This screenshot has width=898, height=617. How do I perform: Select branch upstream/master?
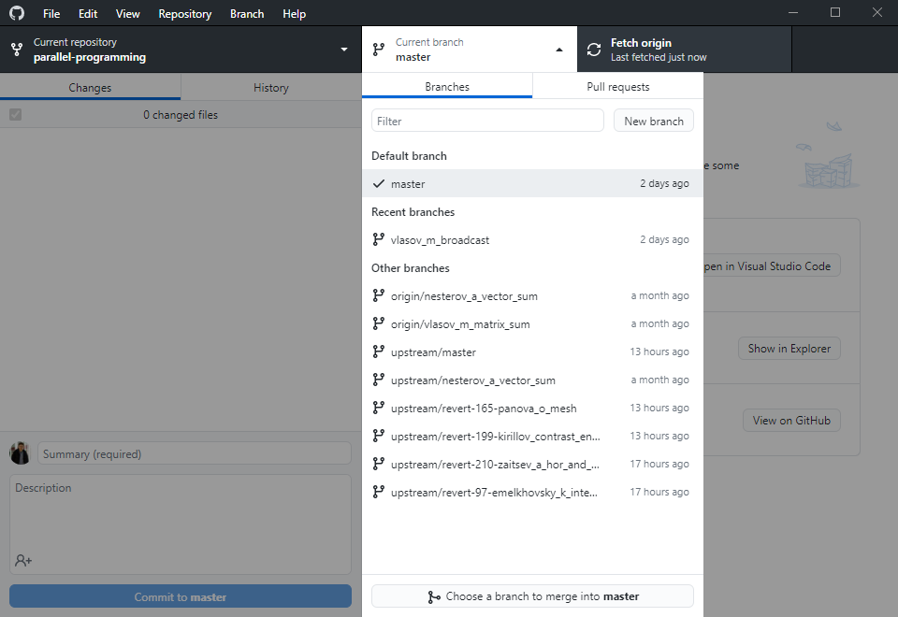coord(532,352)
